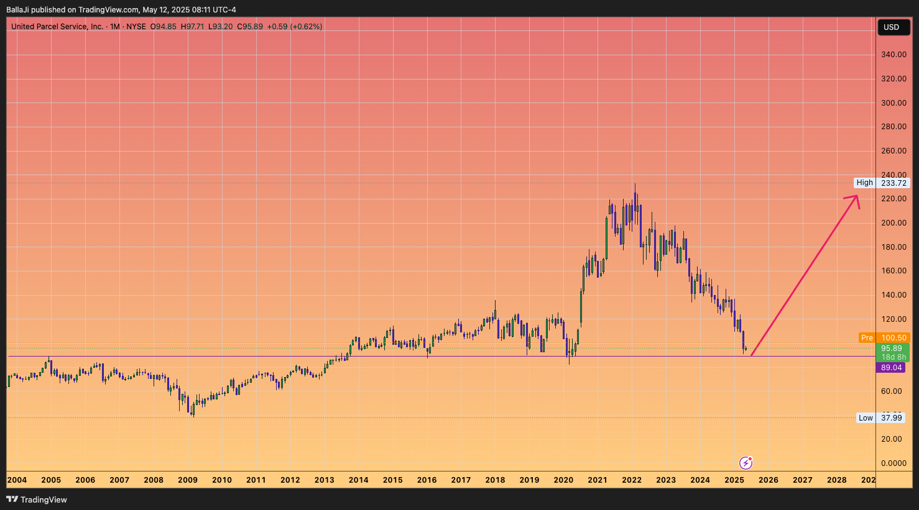This screenshot has width=919, height=510.
Task: Click the Pre 100.50 pre-market label
Action: click(884, 338)
